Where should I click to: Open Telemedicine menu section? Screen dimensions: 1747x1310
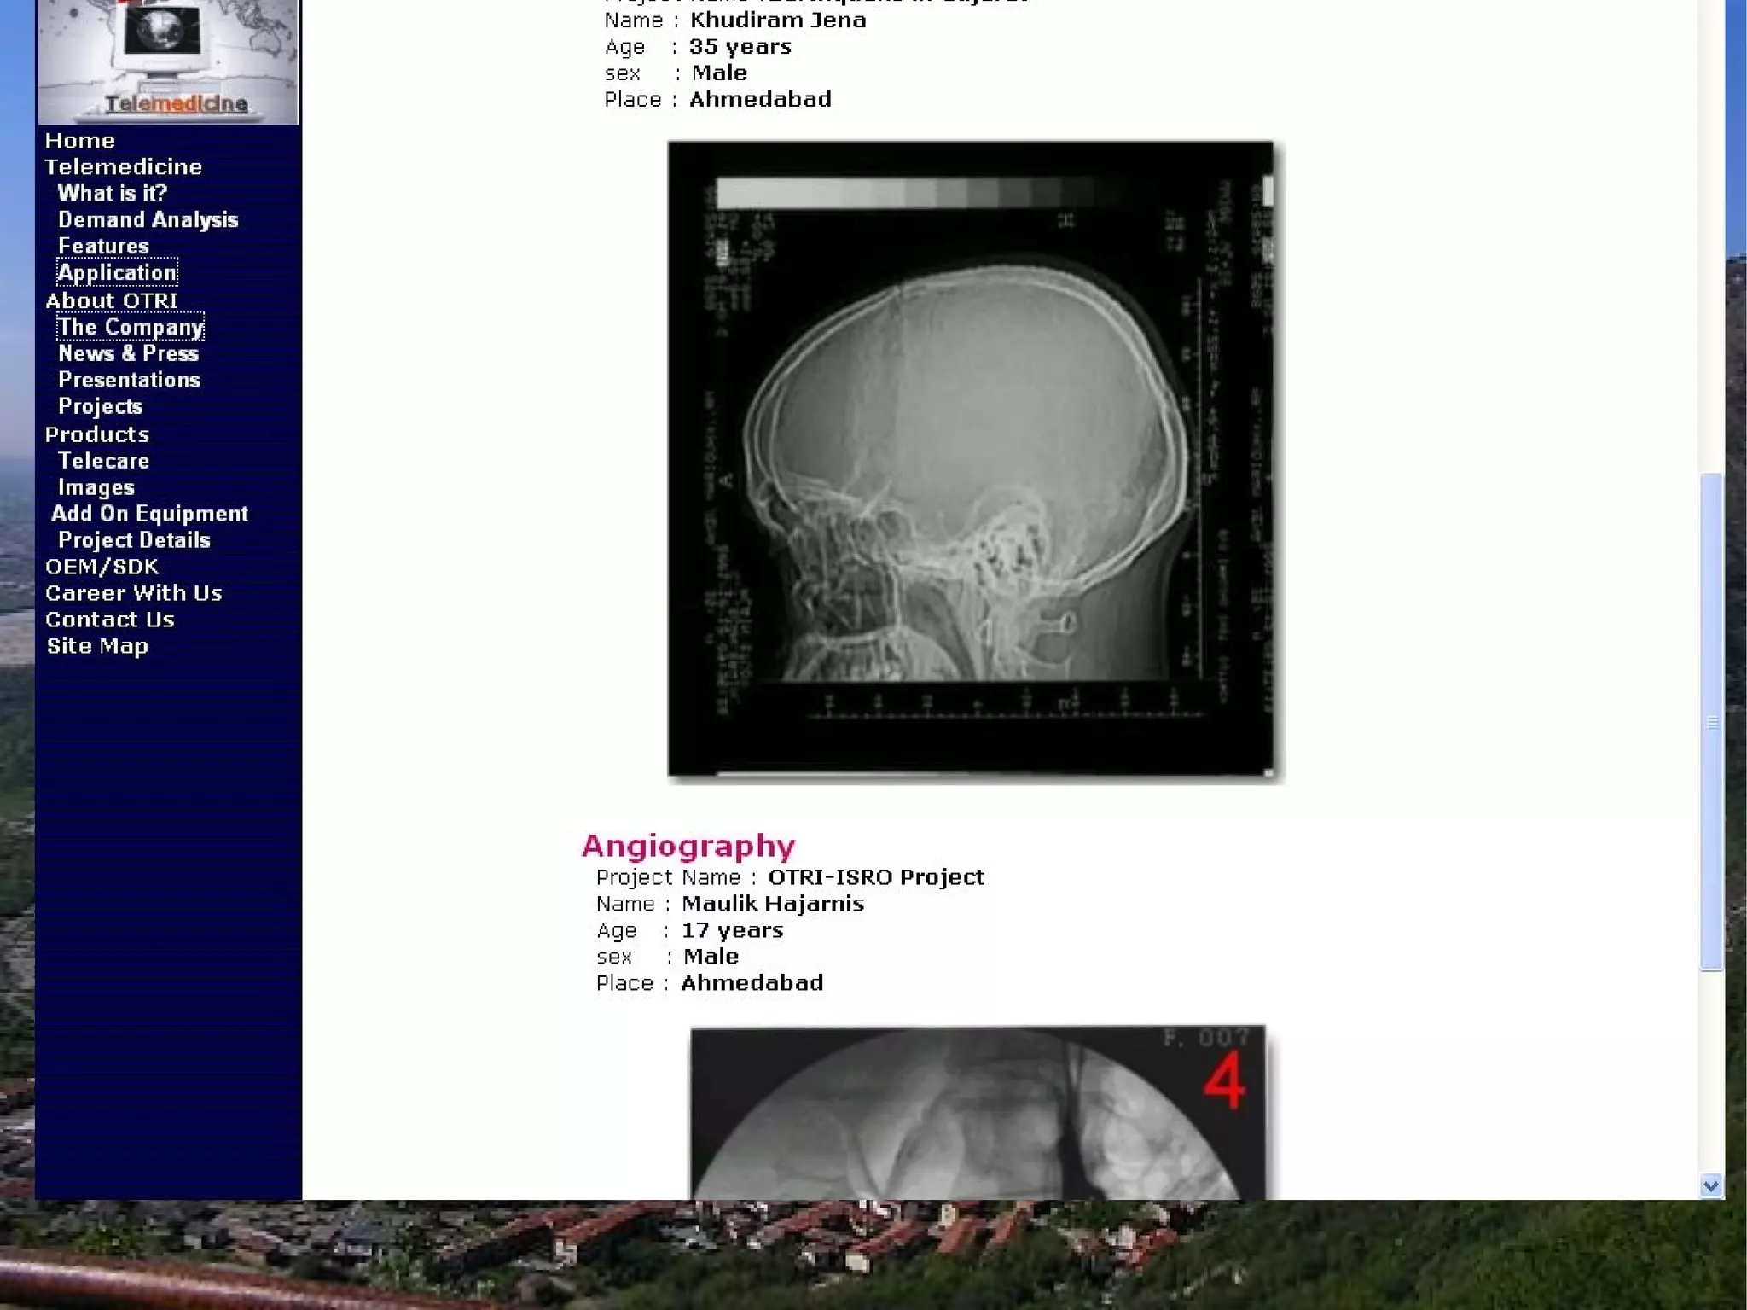pos(123,167)
